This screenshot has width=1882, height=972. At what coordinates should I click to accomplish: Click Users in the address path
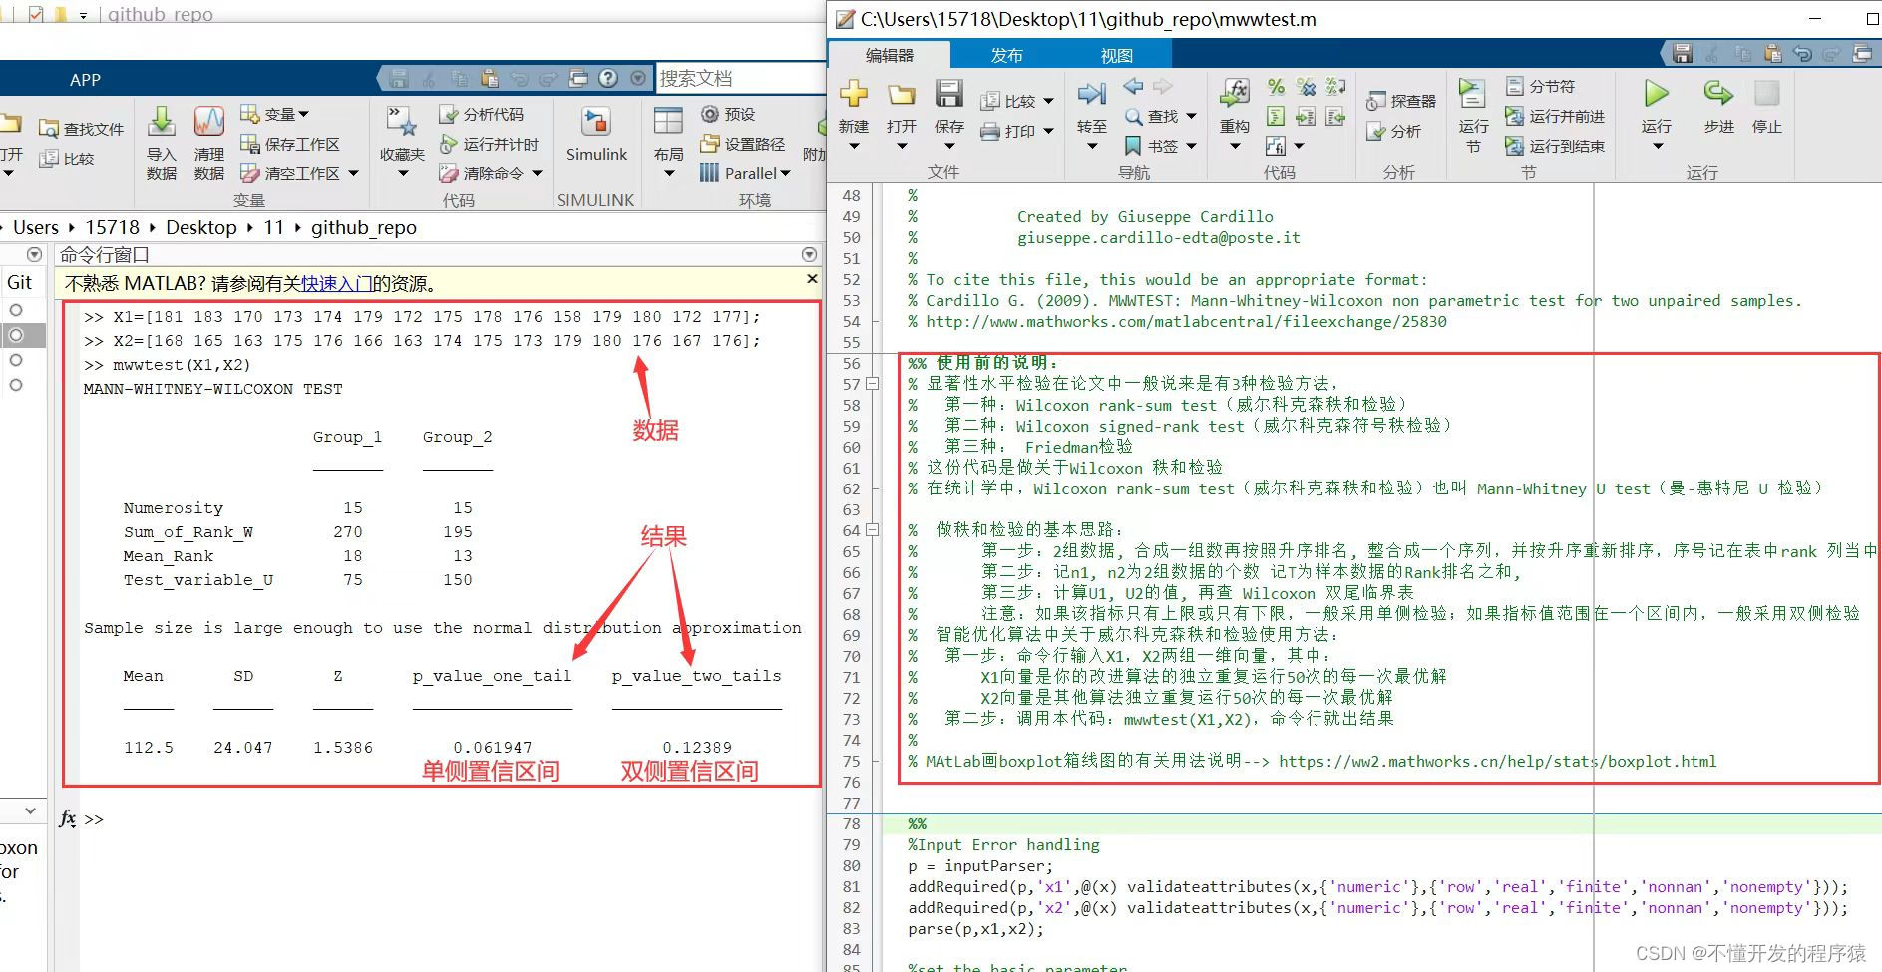[36, 227]
